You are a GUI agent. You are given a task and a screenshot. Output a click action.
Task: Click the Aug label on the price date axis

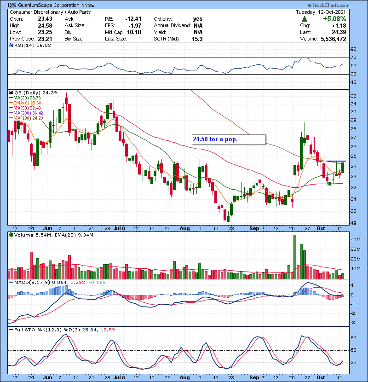click(184, 228)
